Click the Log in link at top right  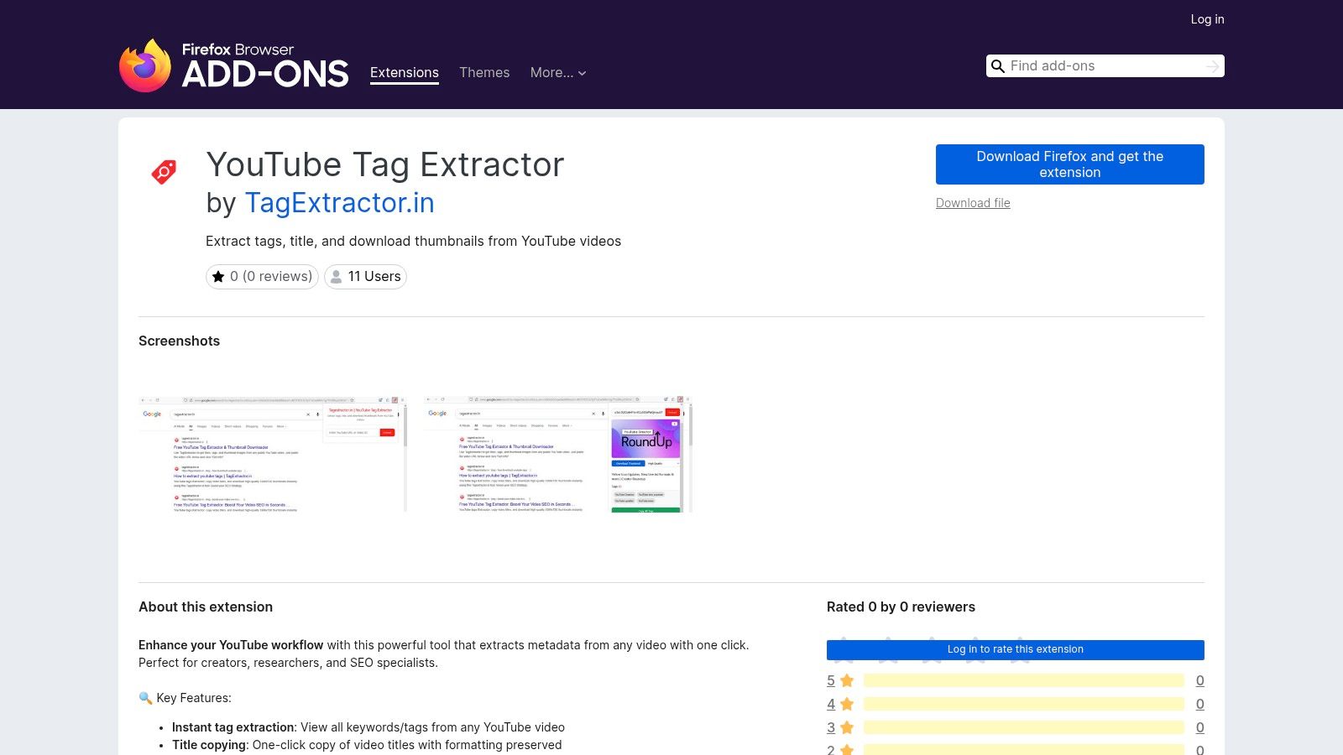coord(1207,18)
